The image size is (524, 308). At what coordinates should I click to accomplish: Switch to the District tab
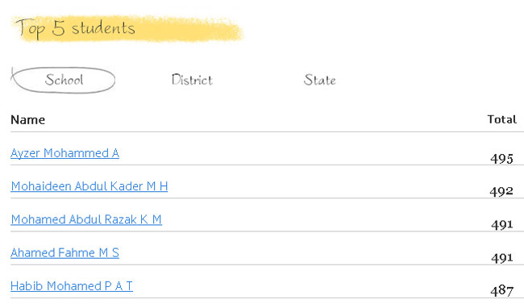pos(192,80)
